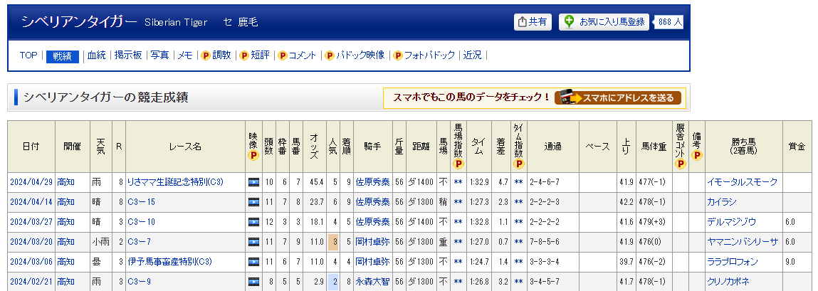Click the premium P icon under 厩舎コメント header
818x291 pixels.
click(x=681, y=164)
